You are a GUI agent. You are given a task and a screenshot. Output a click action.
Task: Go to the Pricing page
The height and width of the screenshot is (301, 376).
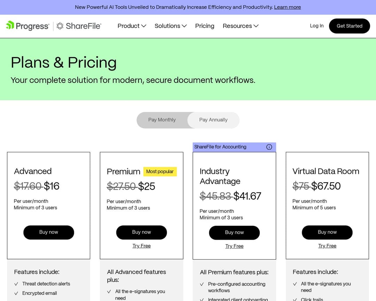click(x=205, y=26)
